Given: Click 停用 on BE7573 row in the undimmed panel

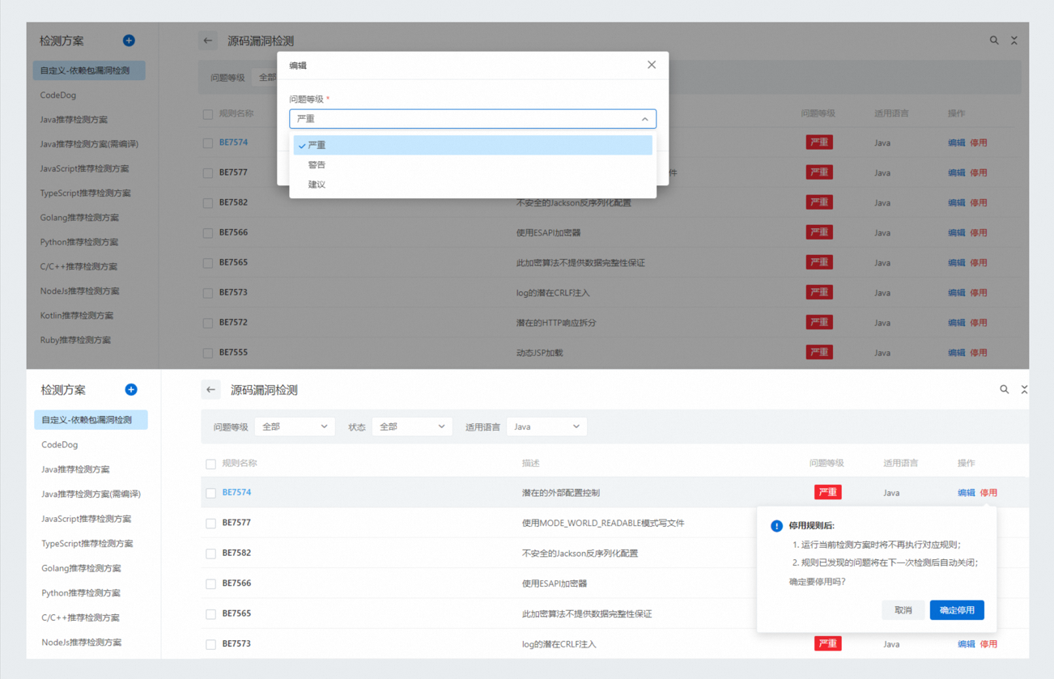Looking at the screenshot, I should 988,644.
